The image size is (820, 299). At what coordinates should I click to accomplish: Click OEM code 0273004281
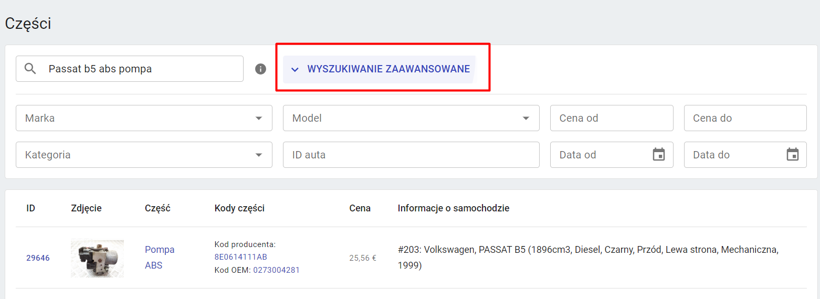pyautogui.click(x=277, y=270)
